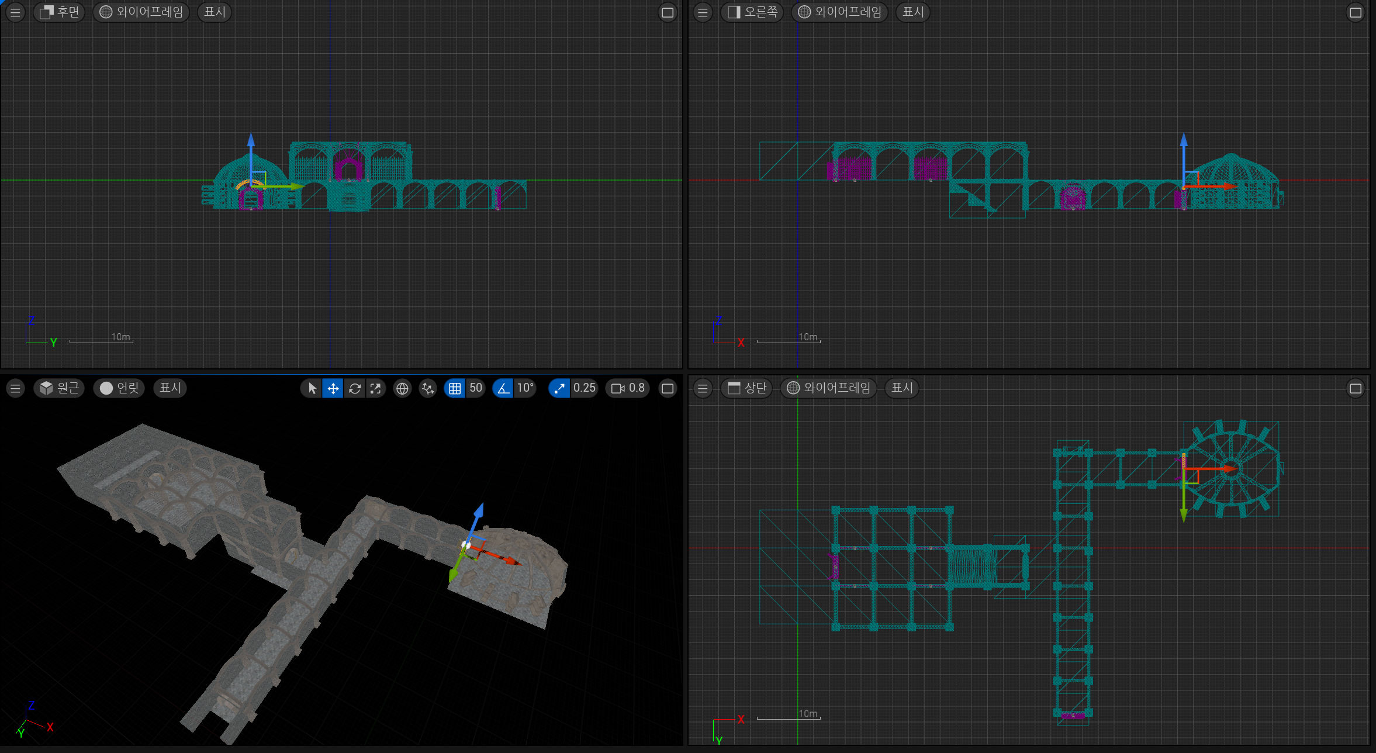
Task: Switch to the rotate tool
Action: 354,388
